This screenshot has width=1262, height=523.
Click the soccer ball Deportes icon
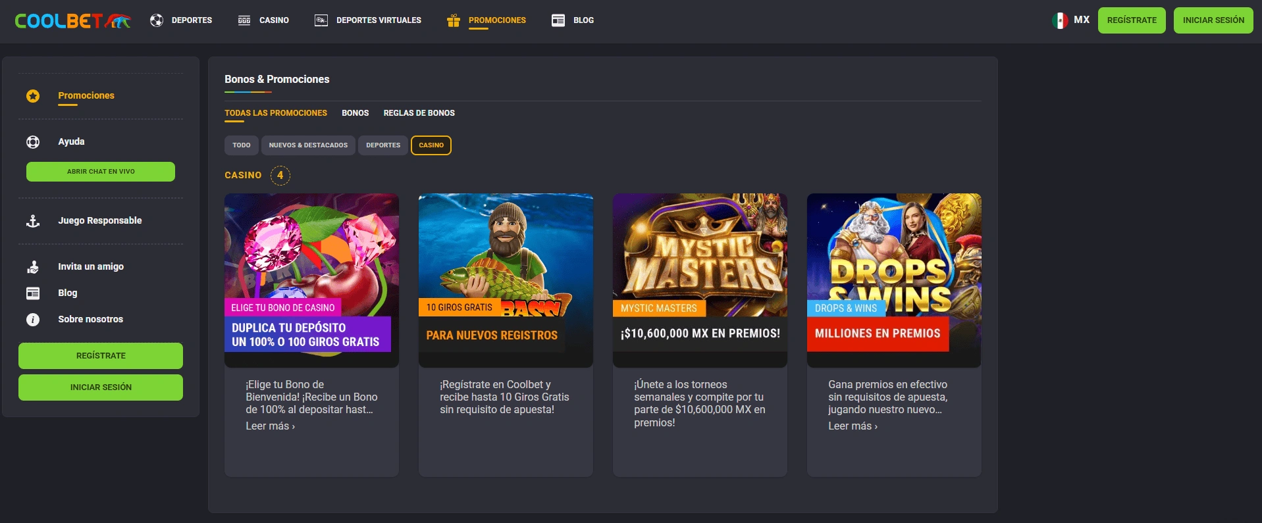(157, 20)
